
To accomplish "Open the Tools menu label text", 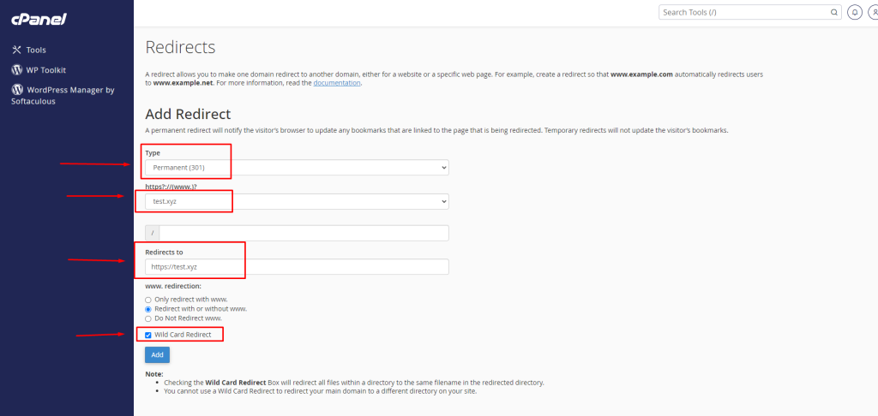I will pyautogui.click(x=36, y=51).
